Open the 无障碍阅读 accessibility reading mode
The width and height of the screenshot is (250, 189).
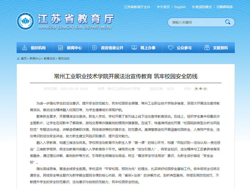click(224, 7)
